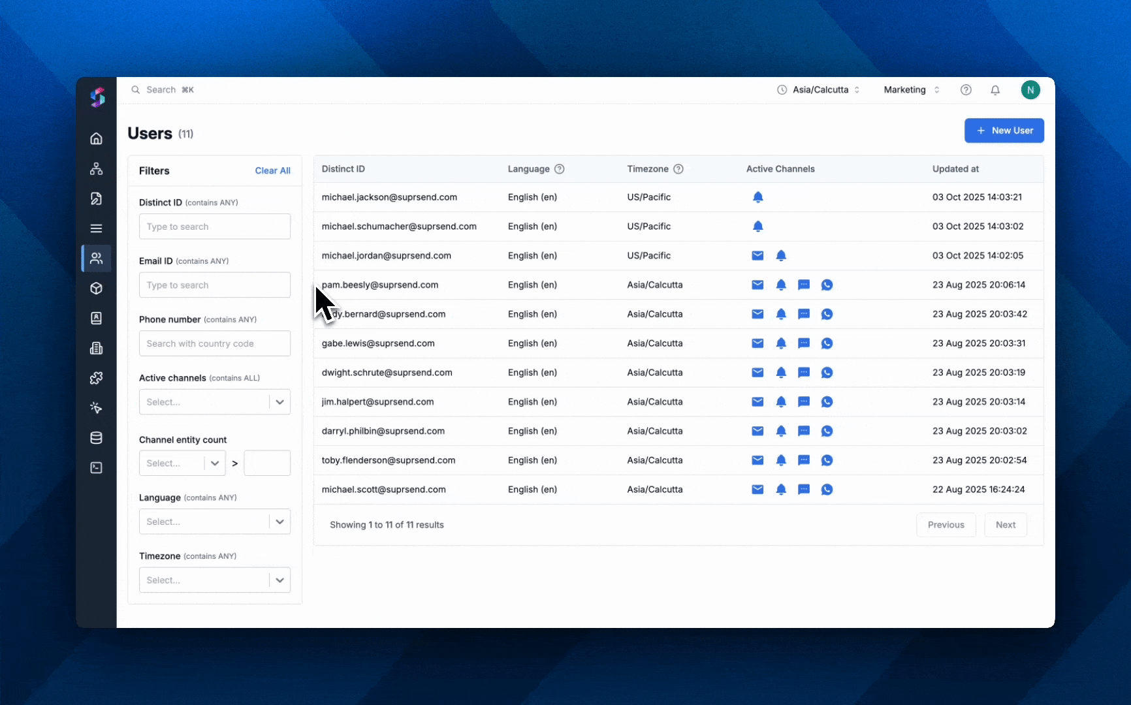
Task: Focus the Distinct ID filter field
Action: click(215, 227)
